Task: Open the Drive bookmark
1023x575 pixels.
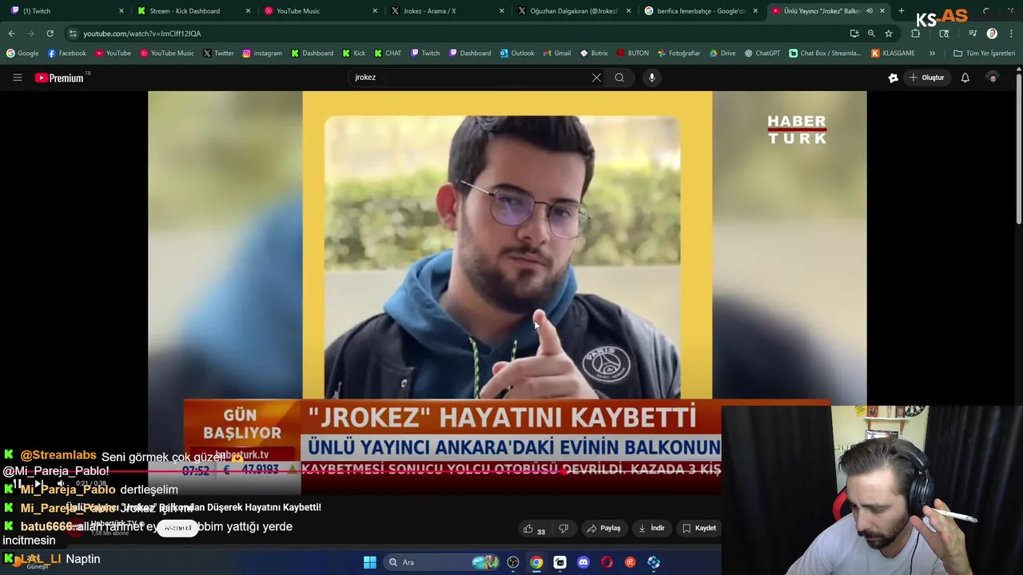Action: [x=722, y=54]
